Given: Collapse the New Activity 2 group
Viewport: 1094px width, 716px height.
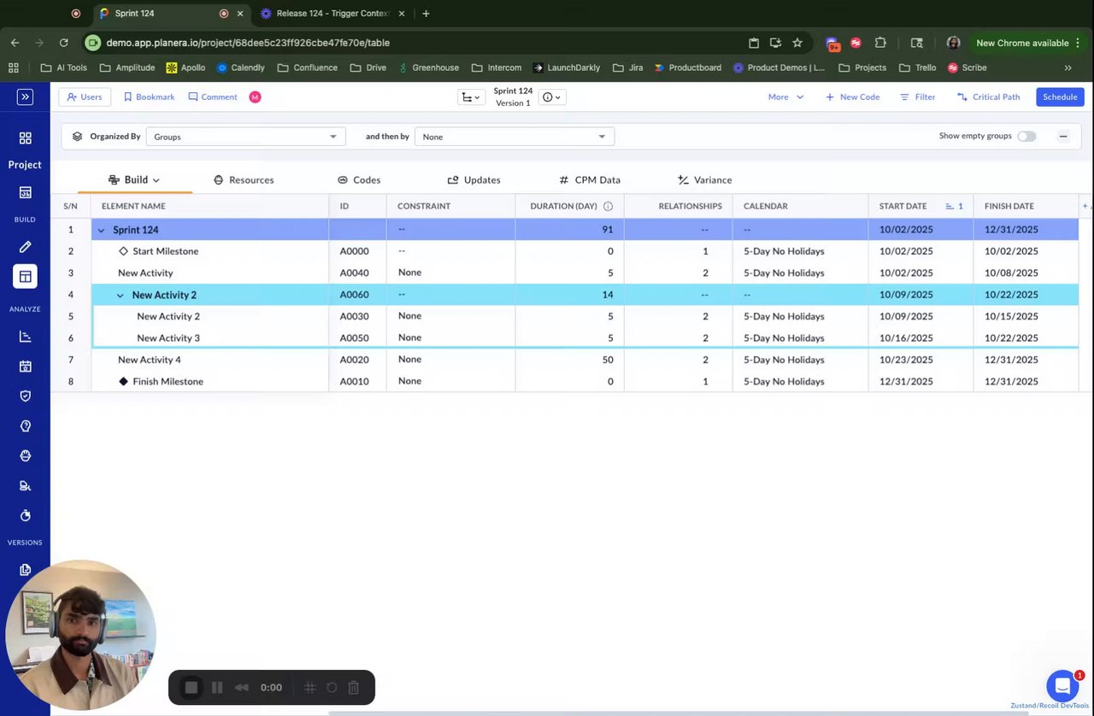Looking at the screenshot, I should point(121,295).
